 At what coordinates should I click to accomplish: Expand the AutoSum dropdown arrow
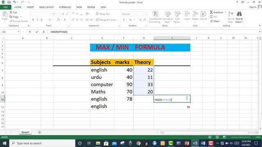point(226,12)
